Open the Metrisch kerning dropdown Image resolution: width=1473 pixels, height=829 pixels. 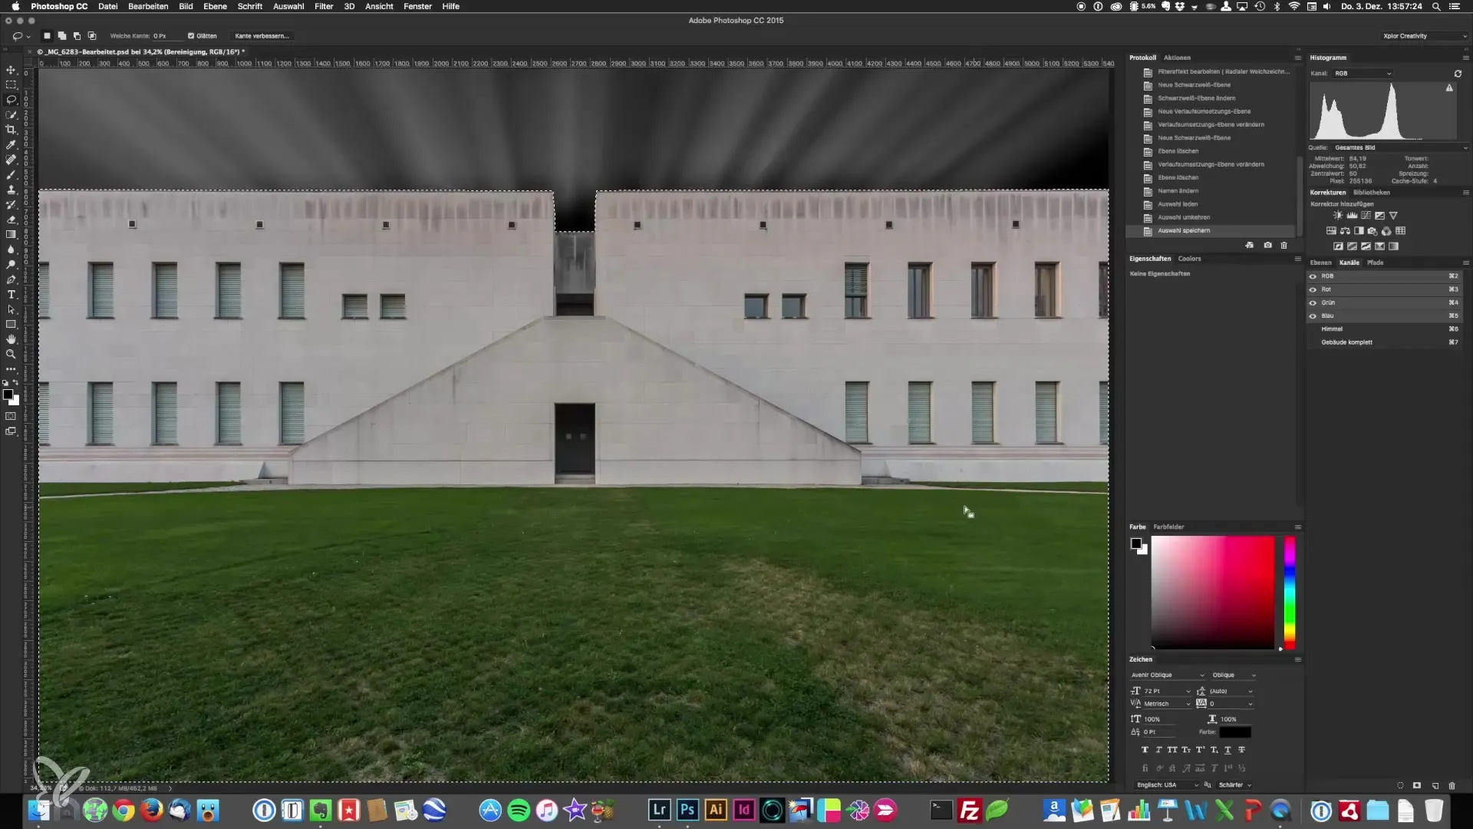pos(1167,704)
